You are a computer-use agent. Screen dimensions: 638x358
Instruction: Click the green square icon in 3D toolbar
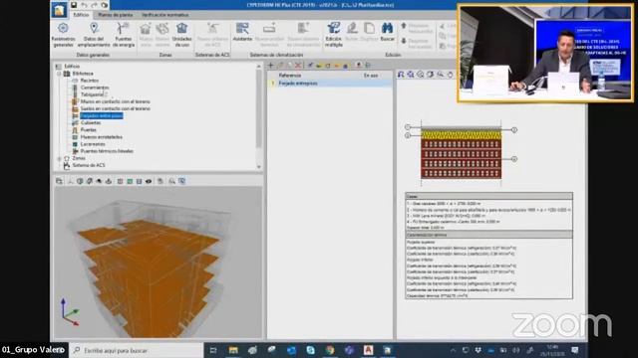click(x=130, y=181)
